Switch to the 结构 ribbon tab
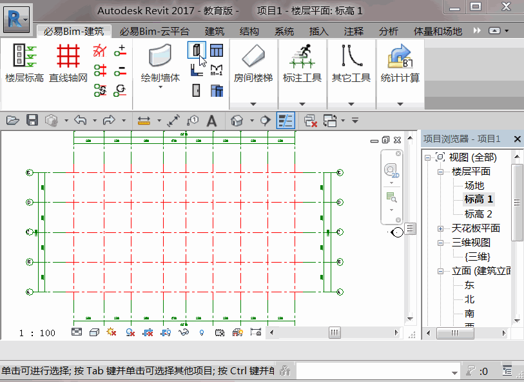This screenshot has width=524, height=382. pyautogui.click(x=249, y=32)
